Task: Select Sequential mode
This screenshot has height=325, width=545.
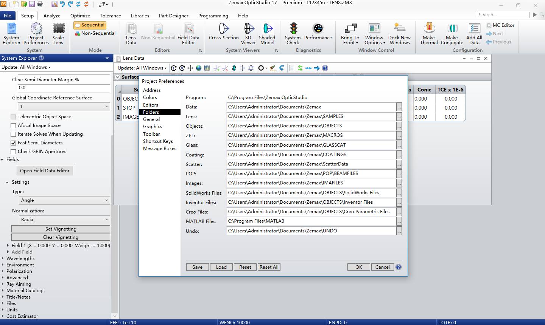Action: click(x=90, y=25)
